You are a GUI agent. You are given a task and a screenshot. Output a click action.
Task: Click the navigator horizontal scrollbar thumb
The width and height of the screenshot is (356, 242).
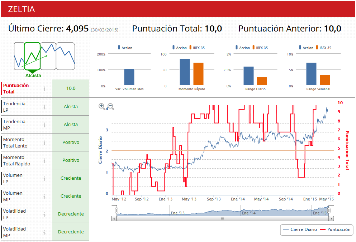pyautogui.click(x=223, y=219)
